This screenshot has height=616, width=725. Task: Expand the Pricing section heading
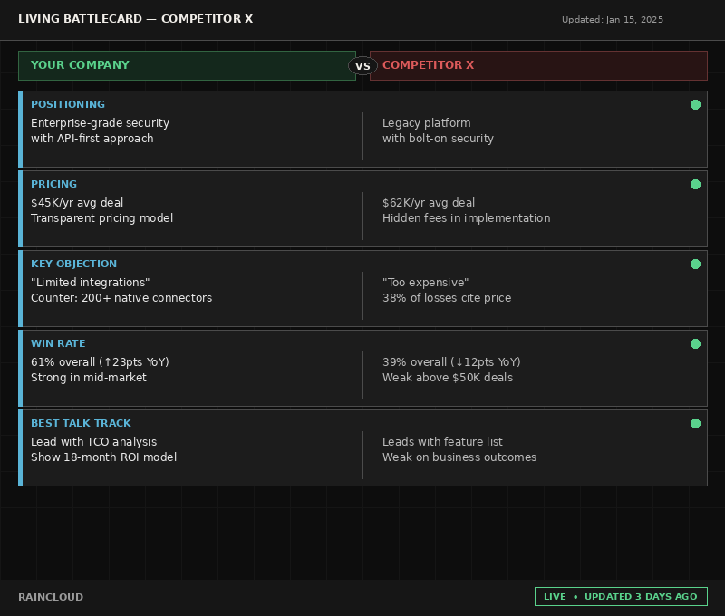pos(53,184)
